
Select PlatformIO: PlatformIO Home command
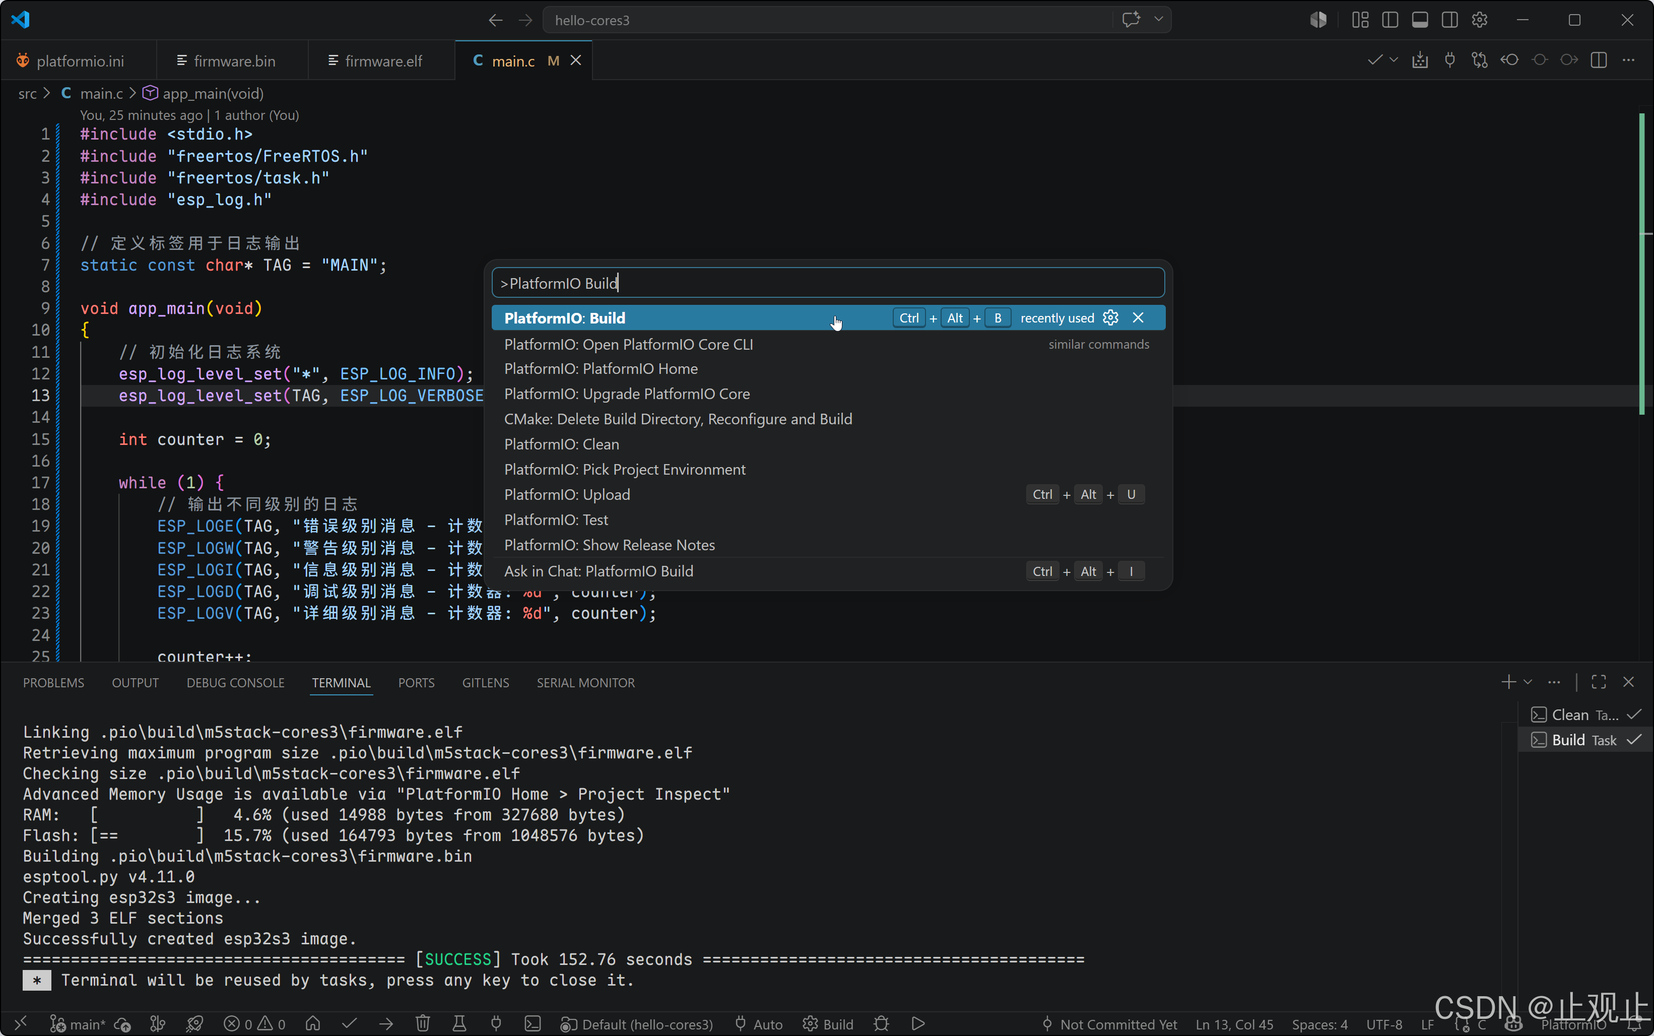tap(828, 369)
